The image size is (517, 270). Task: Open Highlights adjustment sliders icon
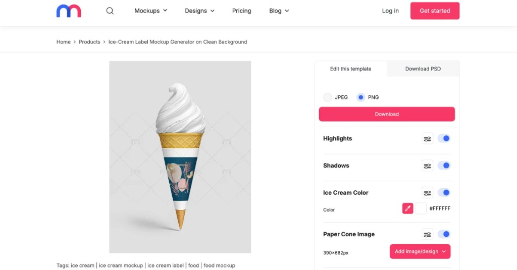point(427,139)
